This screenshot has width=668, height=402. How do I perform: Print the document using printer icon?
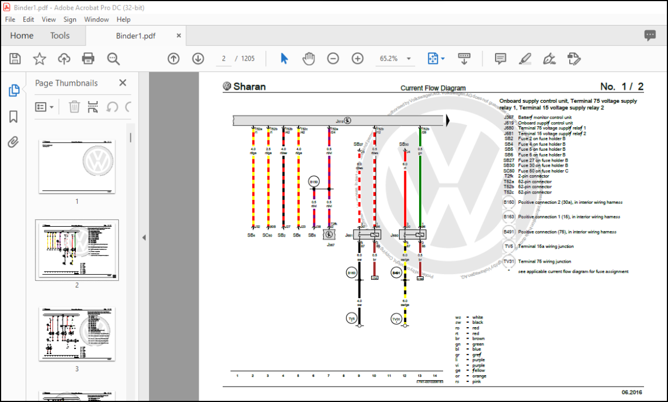coord(88,58)
